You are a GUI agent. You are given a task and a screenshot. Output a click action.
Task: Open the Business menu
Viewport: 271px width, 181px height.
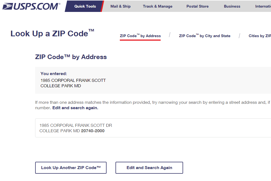(x=232, y=6)
